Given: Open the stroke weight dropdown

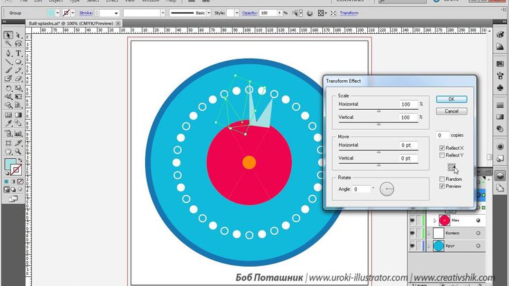Looking at the screenshot, I should pos(116,13).
